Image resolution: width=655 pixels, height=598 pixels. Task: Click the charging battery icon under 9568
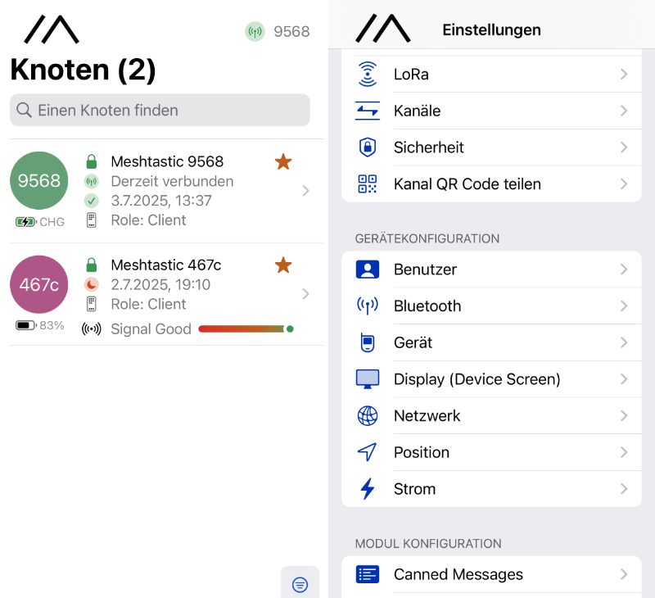point(26,222)
